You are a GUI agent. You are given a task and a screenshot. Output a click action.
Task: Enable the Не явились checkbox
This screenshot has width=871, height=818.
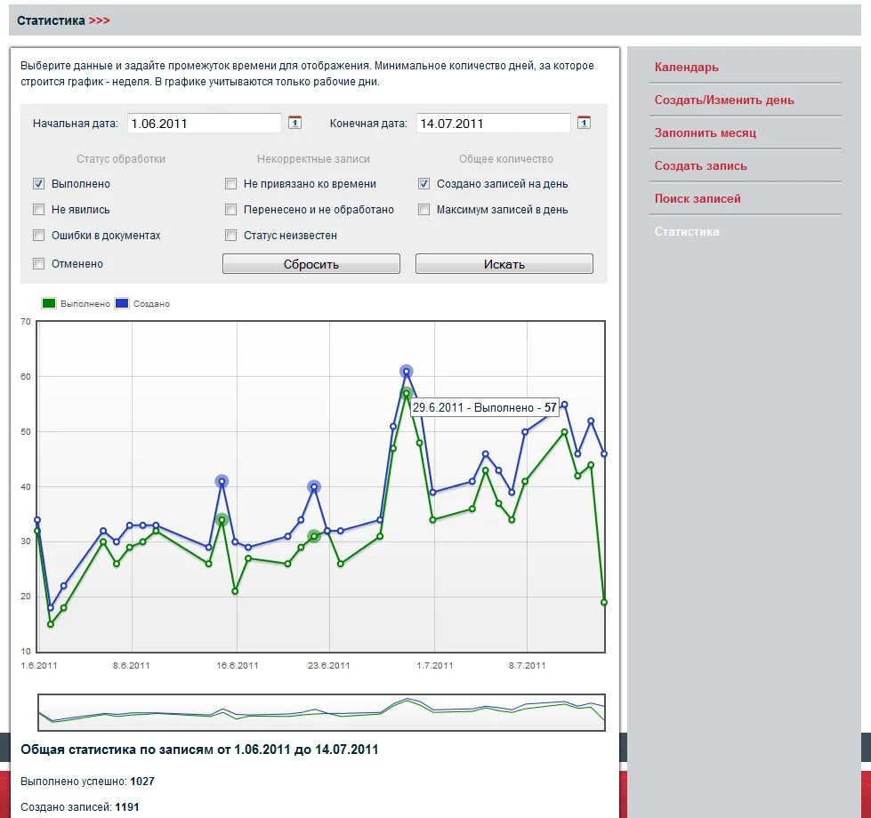click(38, 209)
